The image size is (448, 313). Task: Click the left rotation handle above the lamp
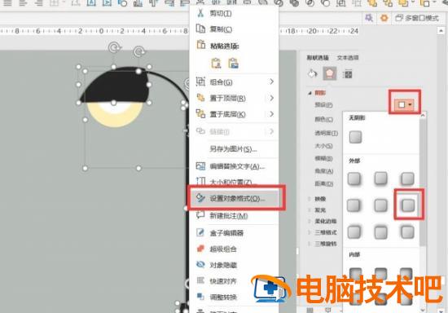click(x=114, y=48)
